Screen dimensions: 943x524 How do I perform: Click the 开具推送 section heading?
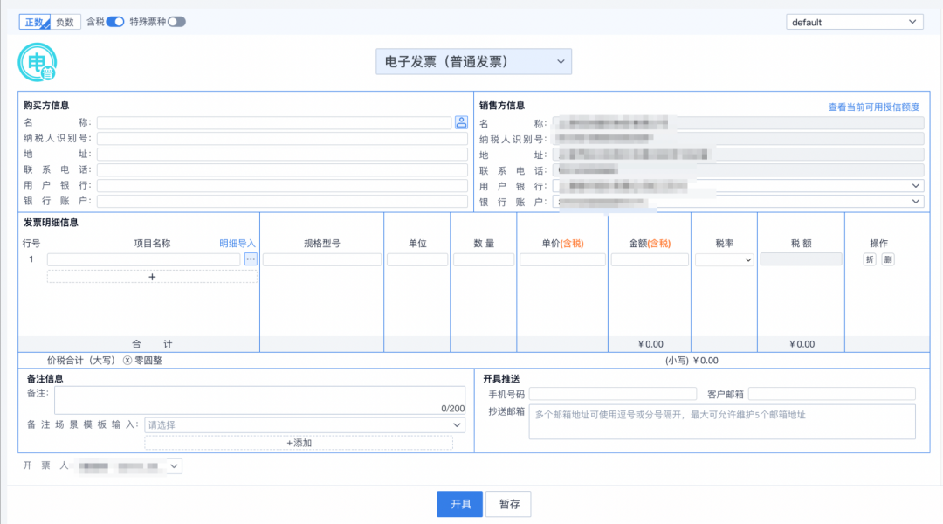501,378
